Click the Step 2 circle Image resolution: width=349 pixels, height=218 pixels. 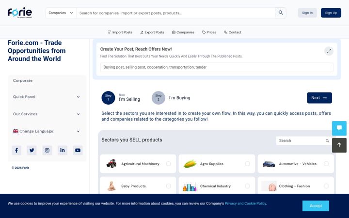(x=158, y=98)
